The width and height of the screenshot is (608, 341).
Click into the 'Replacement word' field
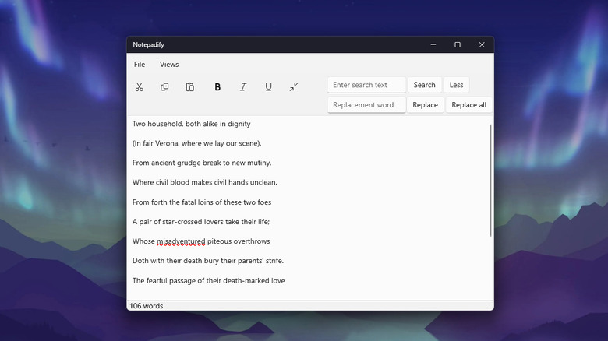click(x=366, y=105)
